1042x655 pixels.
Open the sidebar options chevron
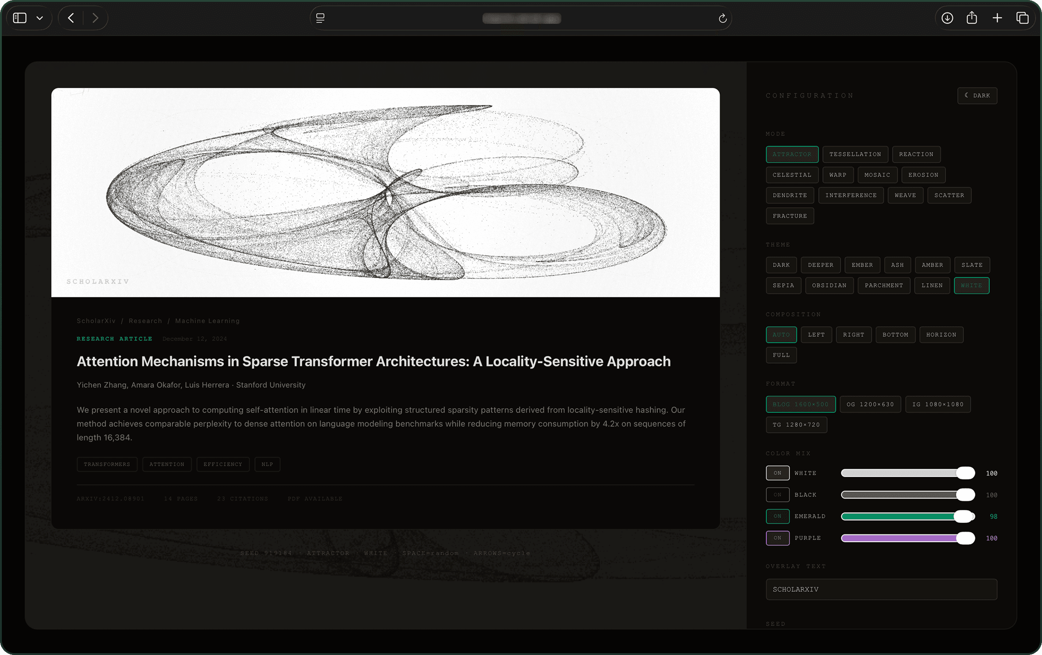coord(40,18)
